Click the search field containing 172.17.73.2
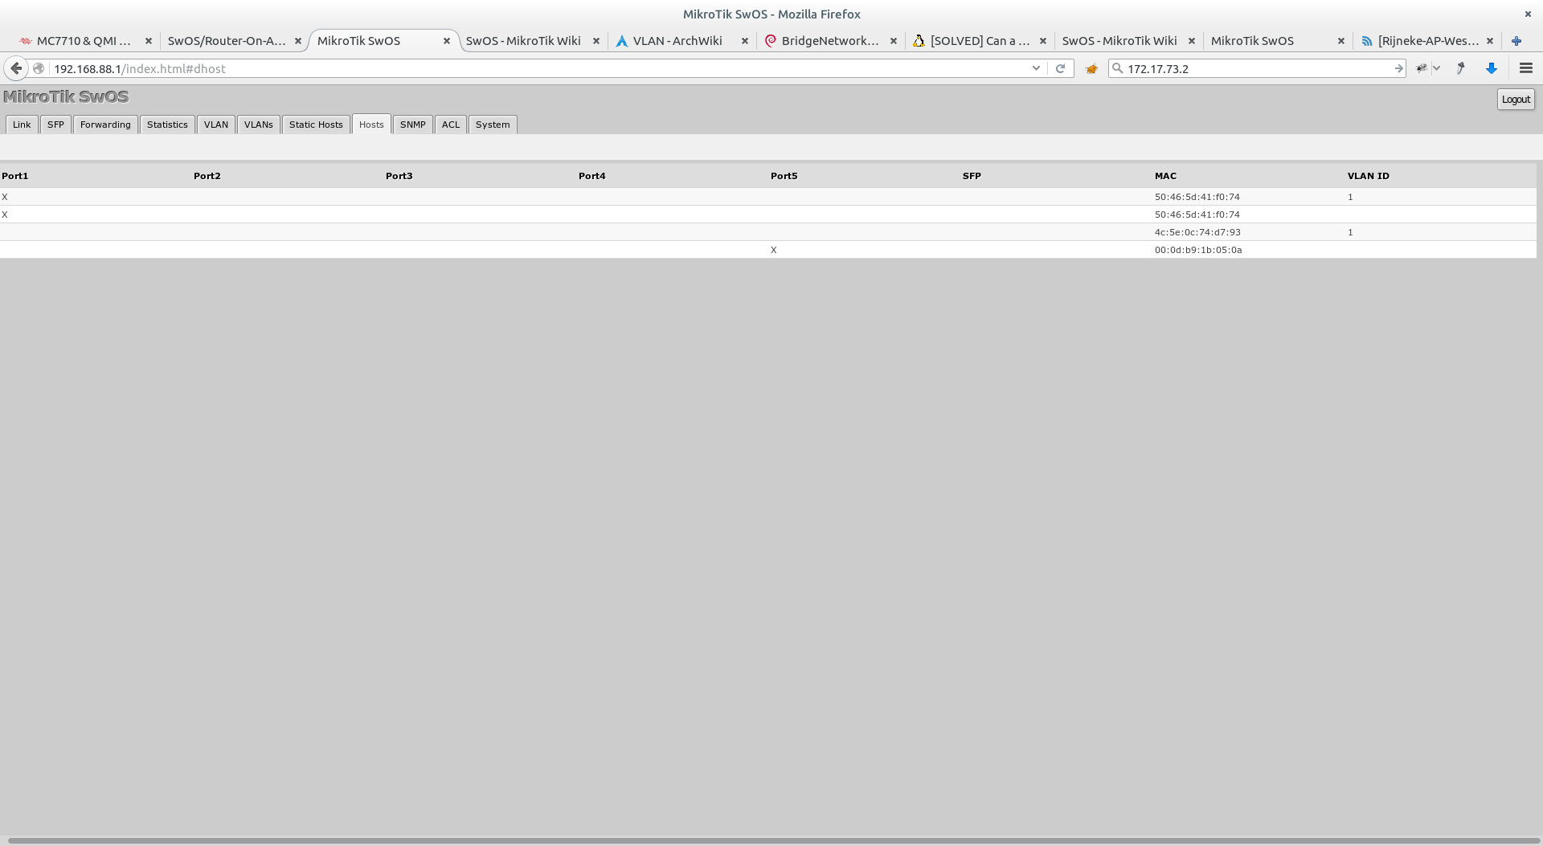 (x=1254, y=68)
